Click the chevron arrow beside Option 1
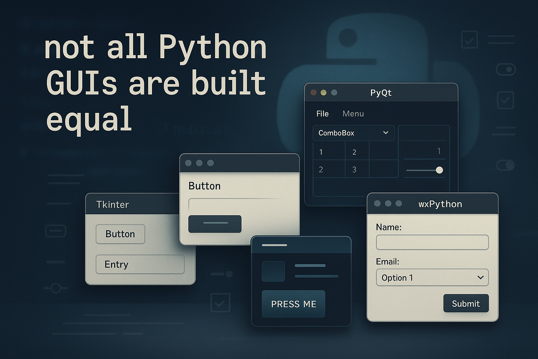 (481, 277)
